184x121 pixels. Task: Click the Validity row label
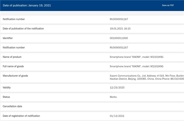point(7,87)
